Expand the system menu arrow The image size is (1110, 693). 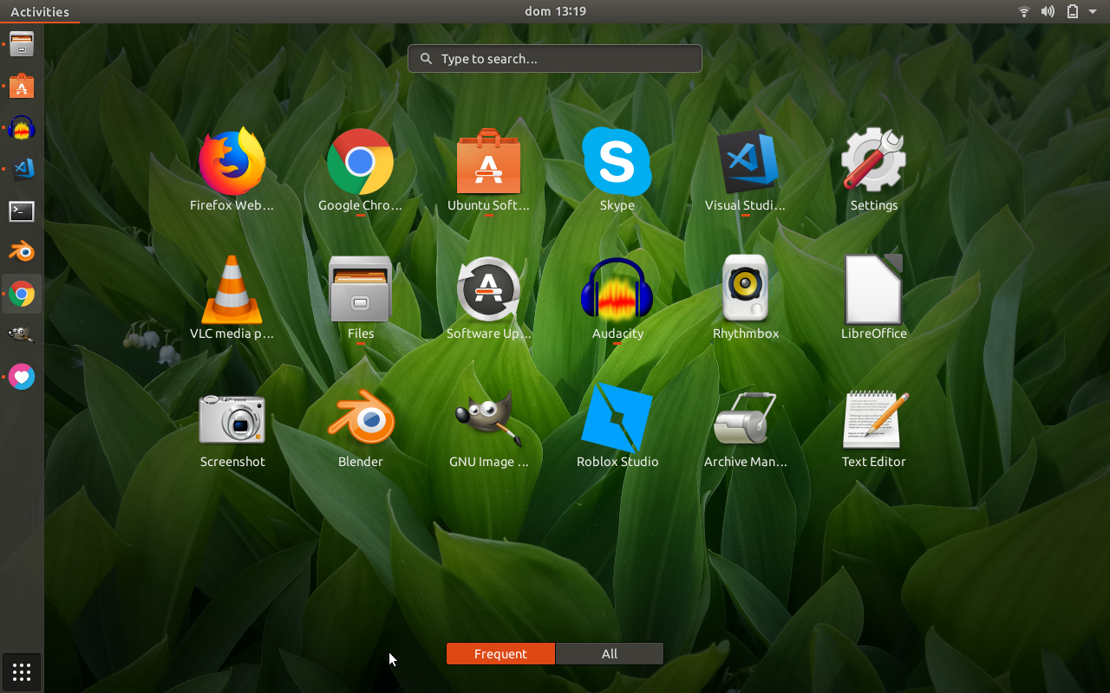point(1093,12)
